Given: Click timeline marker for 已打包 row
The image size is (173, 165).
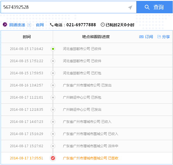Looking at the screenshot, I should [53, 73].
